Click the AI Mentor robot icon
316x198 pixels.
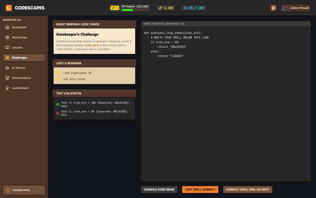coord(7,68)
